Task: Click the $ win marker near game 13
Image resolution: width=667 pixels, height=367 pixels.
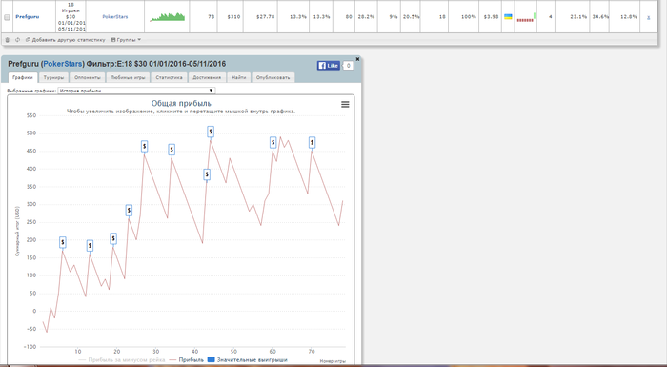Action: (x=90, y=246)
